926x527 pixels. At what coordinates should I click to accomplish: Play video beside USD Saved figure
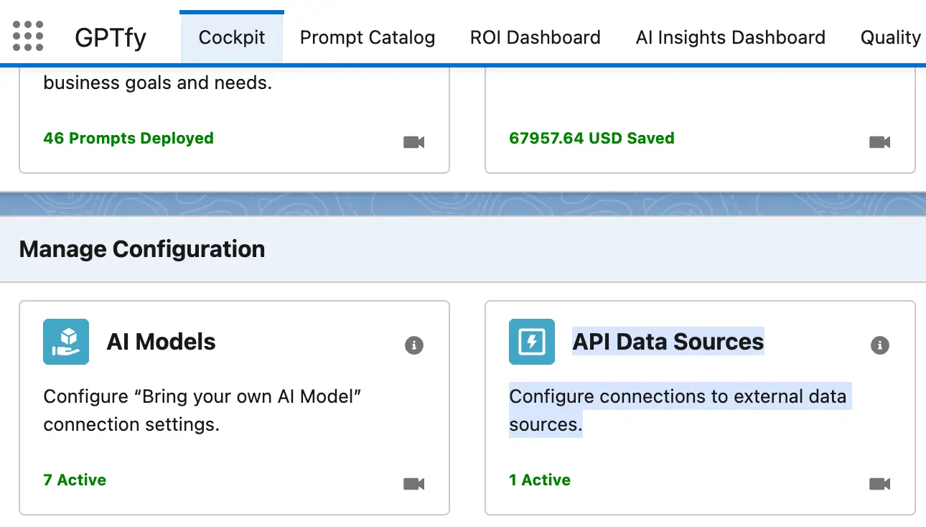(879, 142)
